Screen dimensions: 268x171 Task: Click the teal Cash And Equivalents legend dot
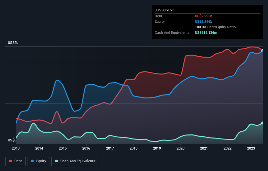[56, 161]
